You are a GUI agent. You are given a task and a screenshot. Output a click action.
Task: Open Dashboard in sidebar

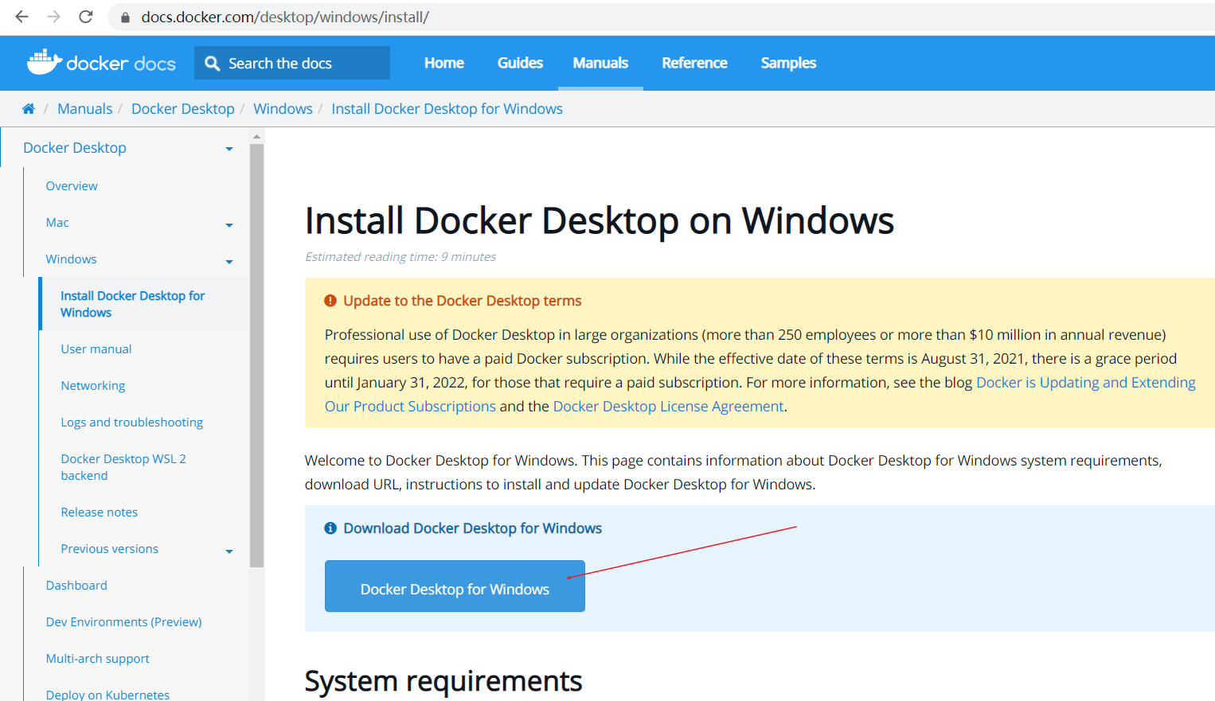pos(76,586)
